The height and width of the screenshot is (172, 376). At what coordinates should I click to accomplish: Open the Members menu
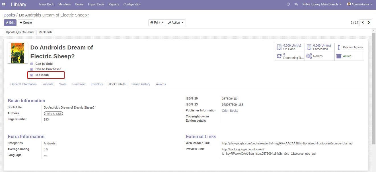[65, 4]
